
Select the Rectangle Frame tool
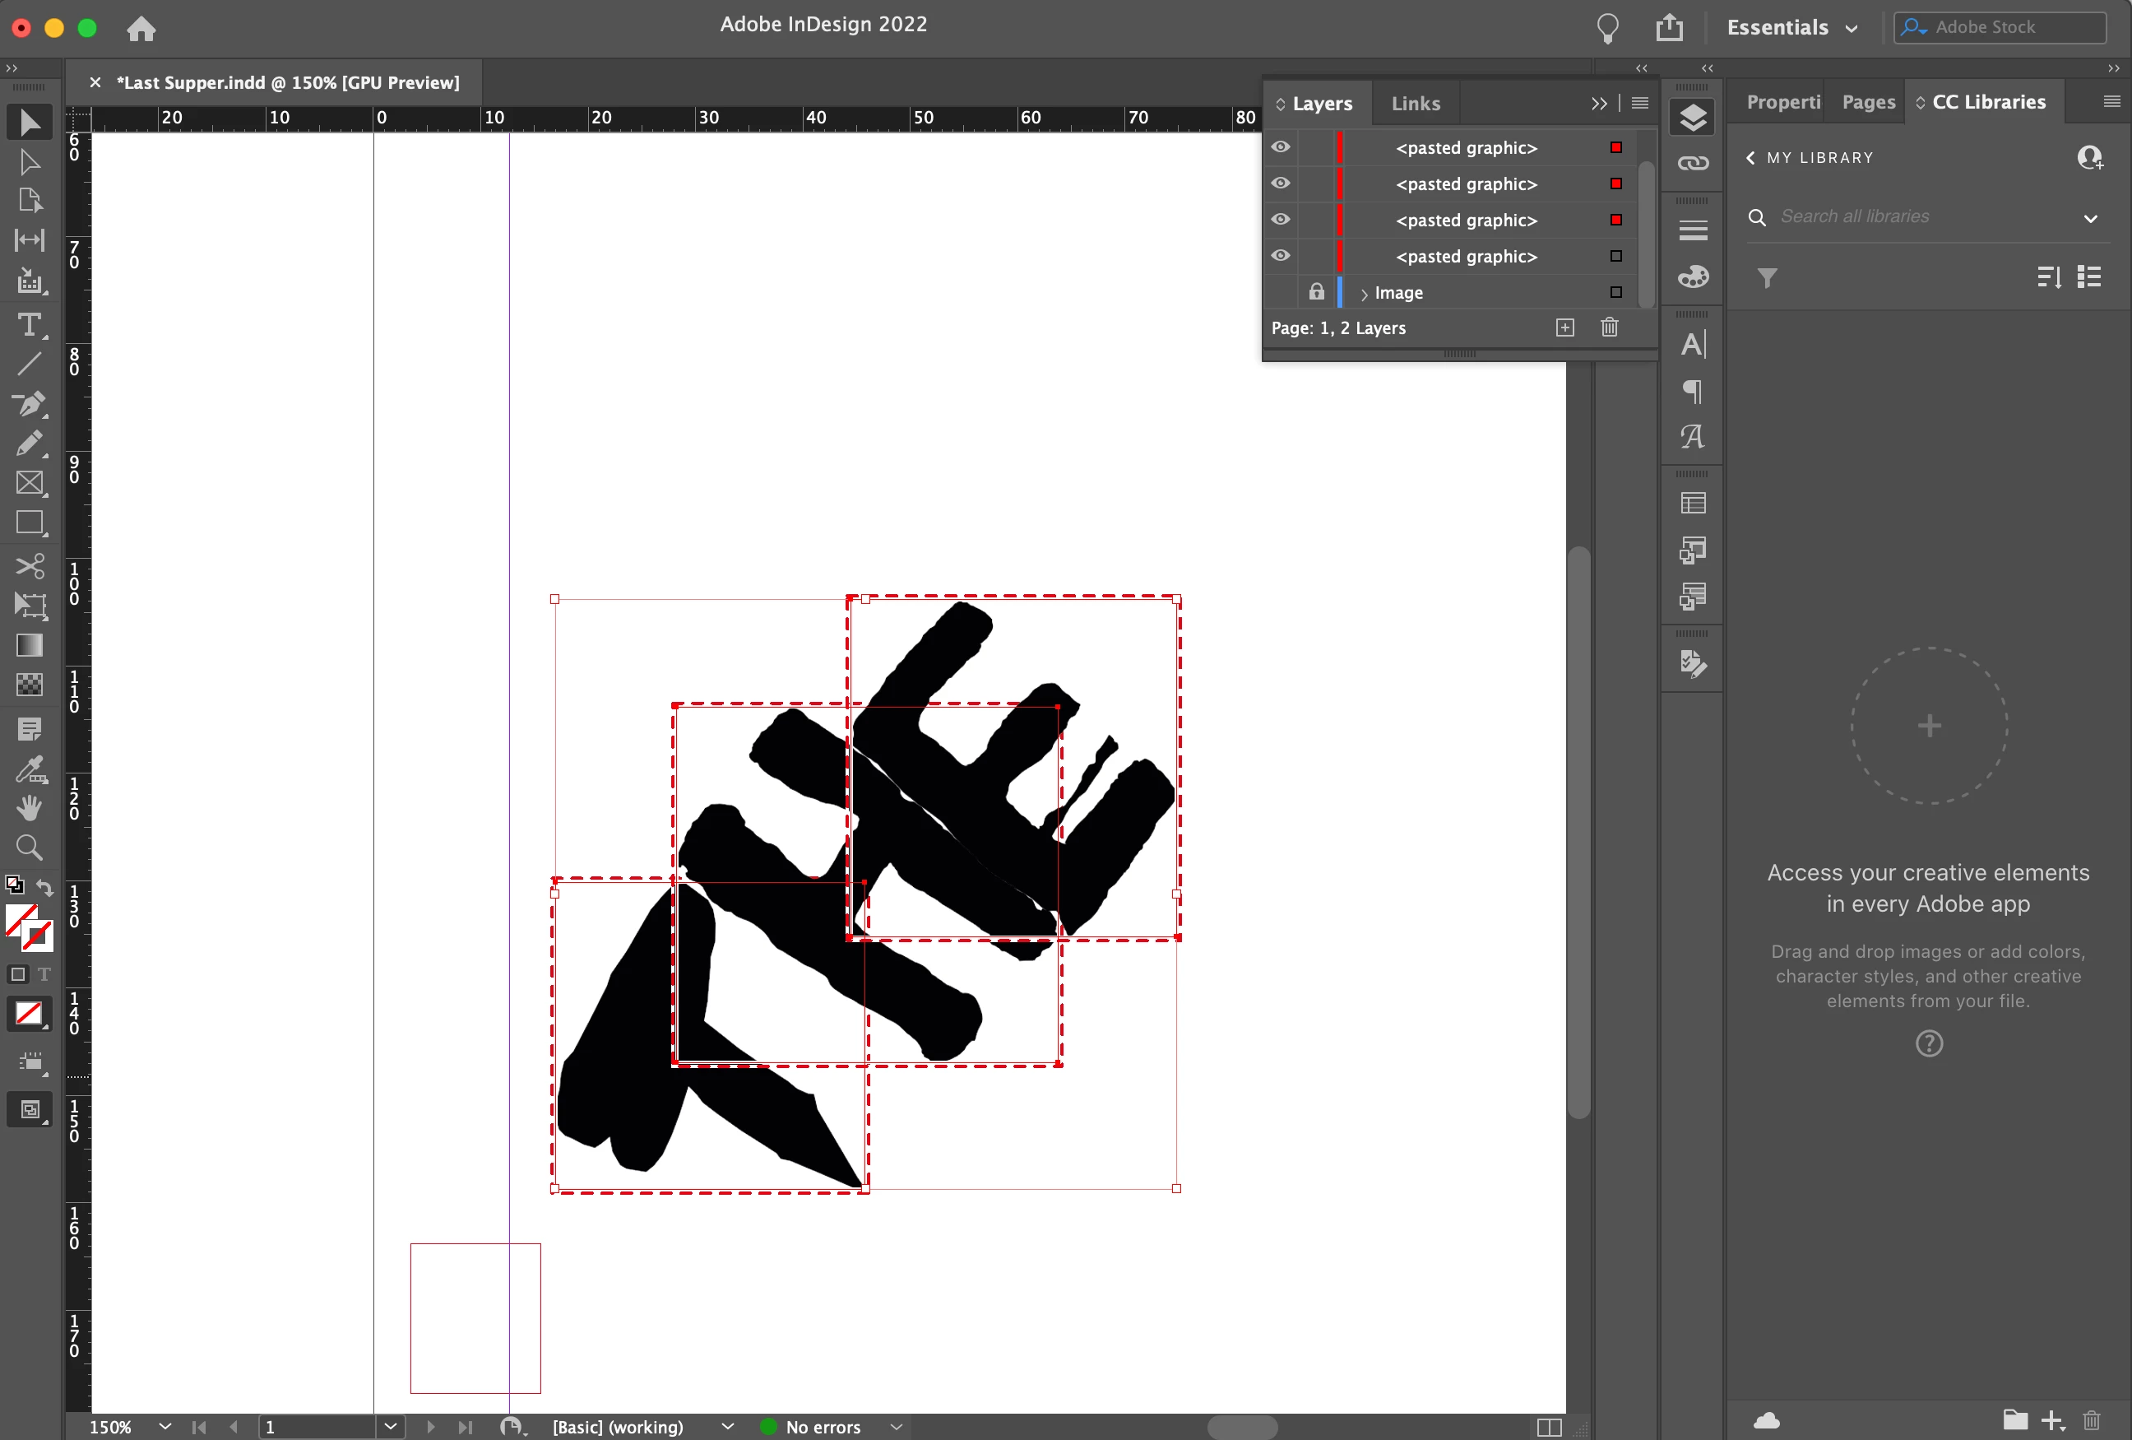click(x=29, y=483)
